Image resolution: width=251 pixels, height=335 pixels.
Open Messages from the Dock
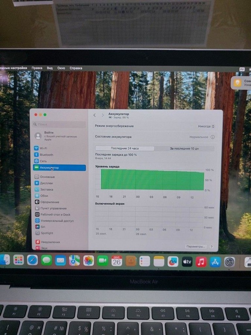(46, 260)
